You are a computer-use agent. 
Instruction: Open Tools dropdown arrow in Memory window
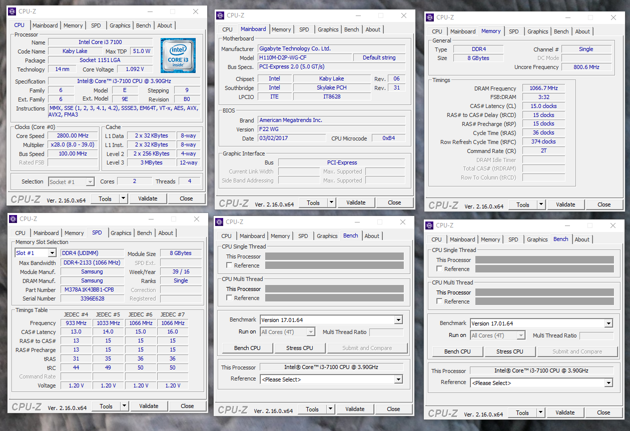[x=541, y=204]
